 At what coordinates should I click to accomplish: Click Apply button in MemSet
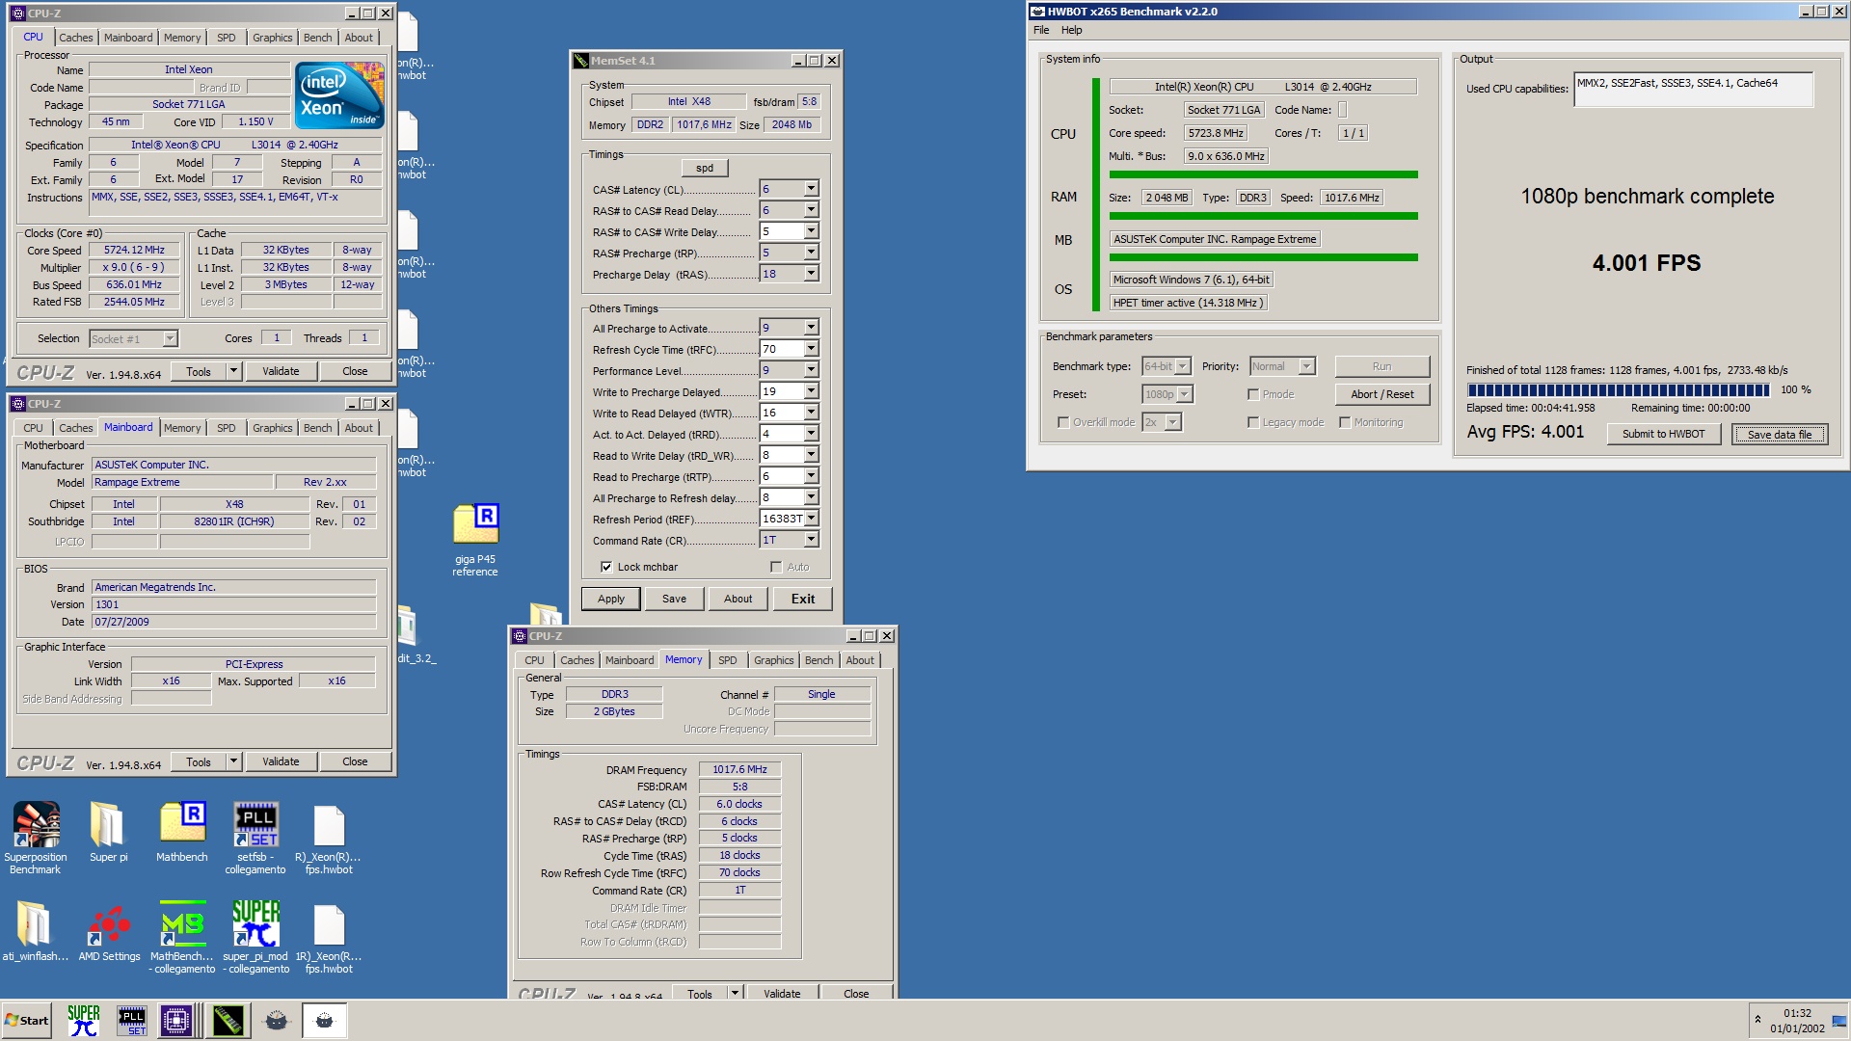tap(611, 599)
